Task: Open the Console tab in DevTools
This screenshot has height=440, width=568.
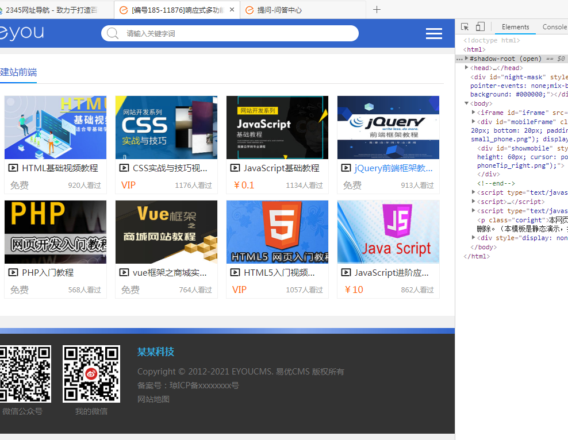Action: (554, 27)
